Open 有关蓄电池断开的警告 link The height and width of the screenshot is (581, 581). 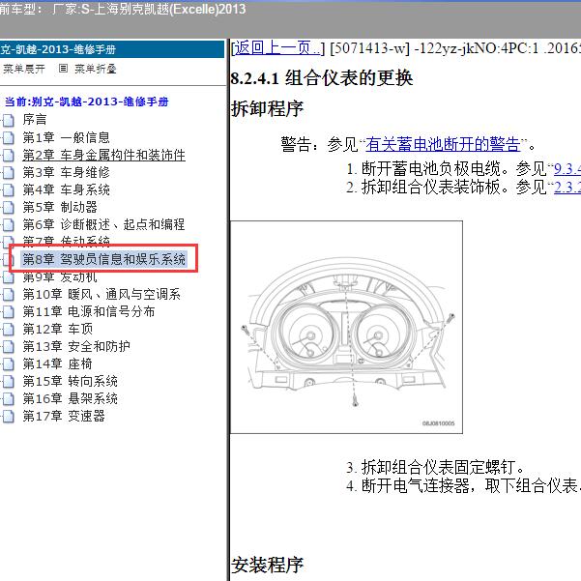pos(443,144)
